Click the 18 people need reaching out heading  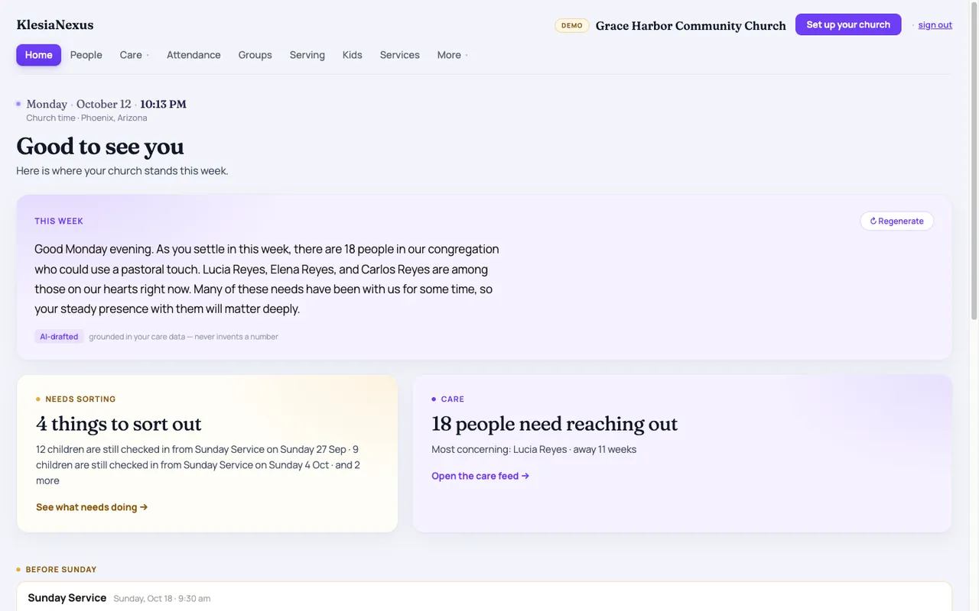[x=555, y=424]
